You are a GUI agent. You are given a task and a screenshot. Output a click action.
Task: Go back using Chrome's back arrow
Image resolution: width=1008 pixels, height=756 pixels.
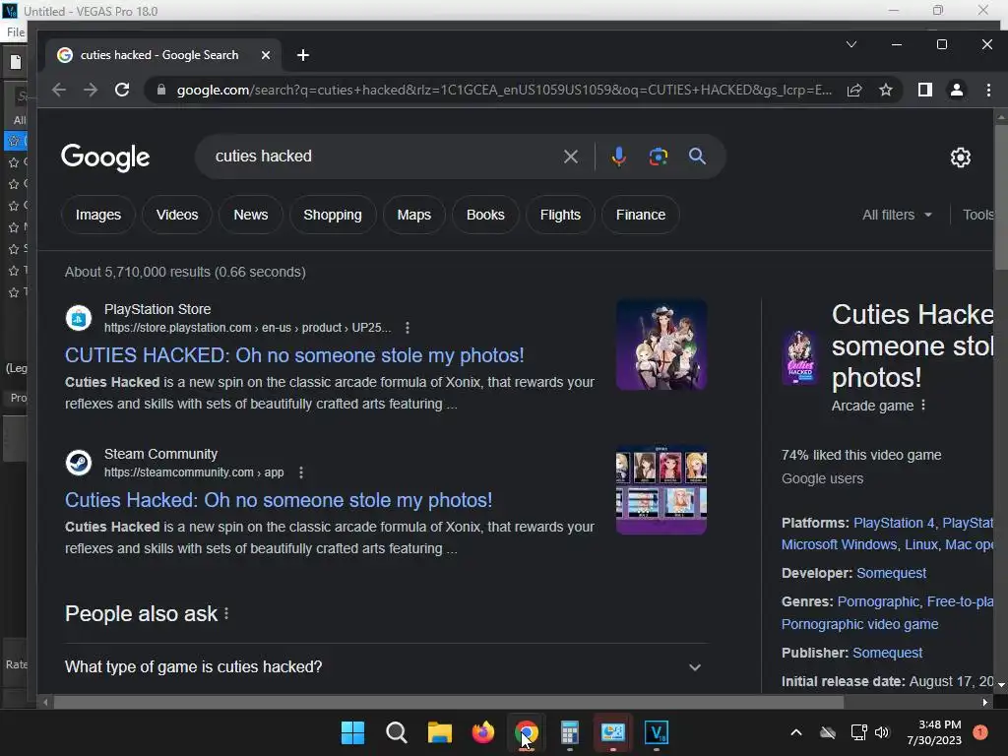click(x=58, y=90)
